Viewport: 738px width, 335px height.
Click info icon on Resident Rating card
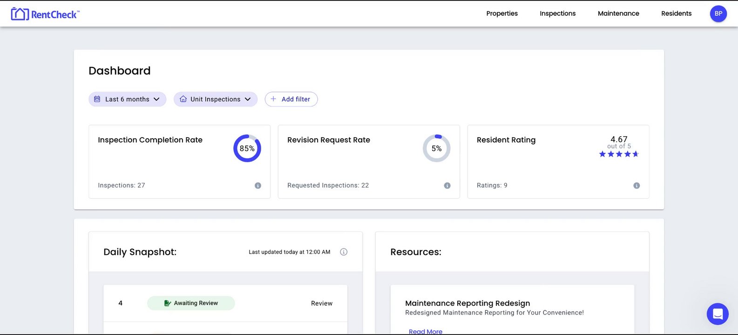[636, 186]
